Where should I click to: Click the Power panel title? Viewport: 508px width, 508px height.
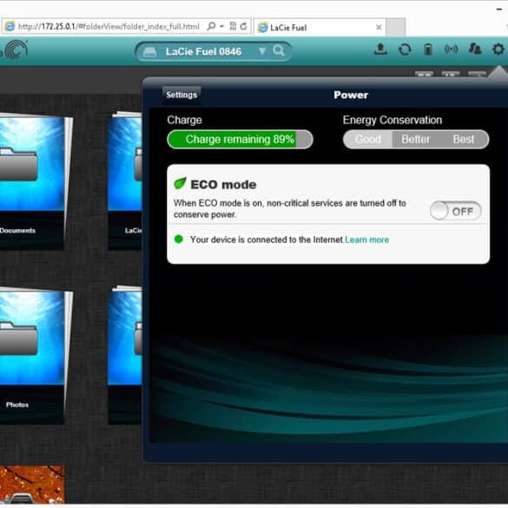[351, 95]
